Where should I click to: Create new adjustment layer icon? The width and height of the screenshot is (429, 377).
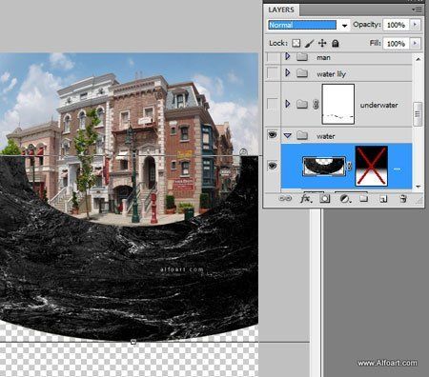pyautogui.click(x=345, y=199)
